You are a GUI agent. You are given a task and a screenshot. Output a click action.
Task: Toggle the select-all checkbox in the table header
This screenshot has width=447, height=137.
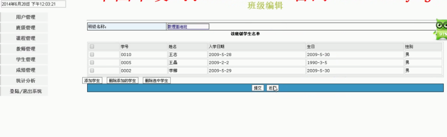[x=92, y=47]
